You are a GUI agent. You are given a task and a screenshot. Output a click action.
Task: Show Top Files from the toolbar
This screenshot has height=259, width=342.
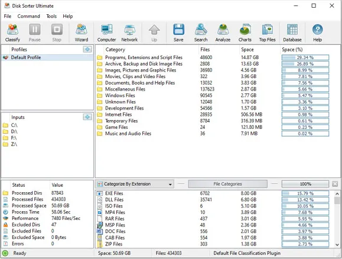click(x=267, y=33)
